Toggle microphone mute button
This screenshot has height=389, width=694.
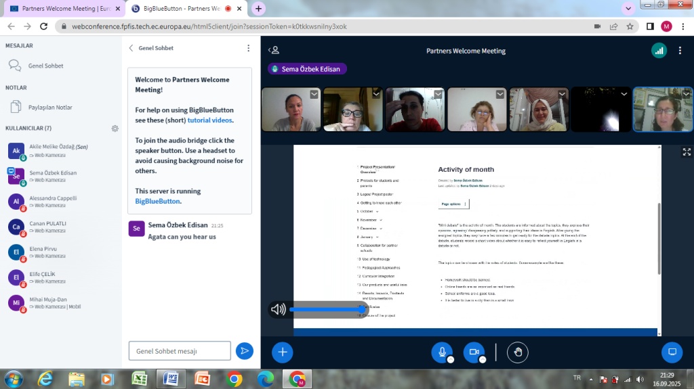point(442,352)
